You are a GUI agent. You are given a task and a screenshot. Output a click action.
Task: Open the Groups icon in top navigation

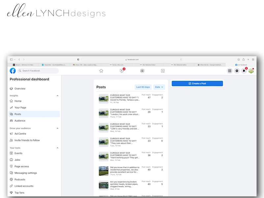[x=142, y=71]
